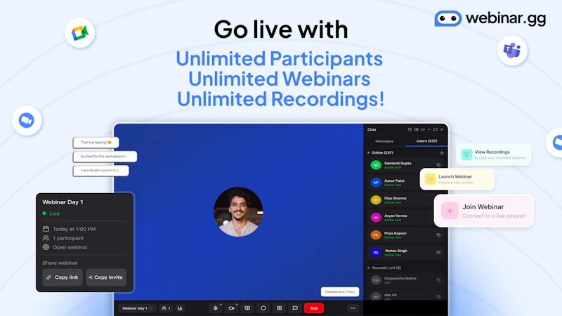Click the Webinar Day 1 chip in toolbar
Screen dimensions: 562x316
pyautogui.click(x=137, y=308)
